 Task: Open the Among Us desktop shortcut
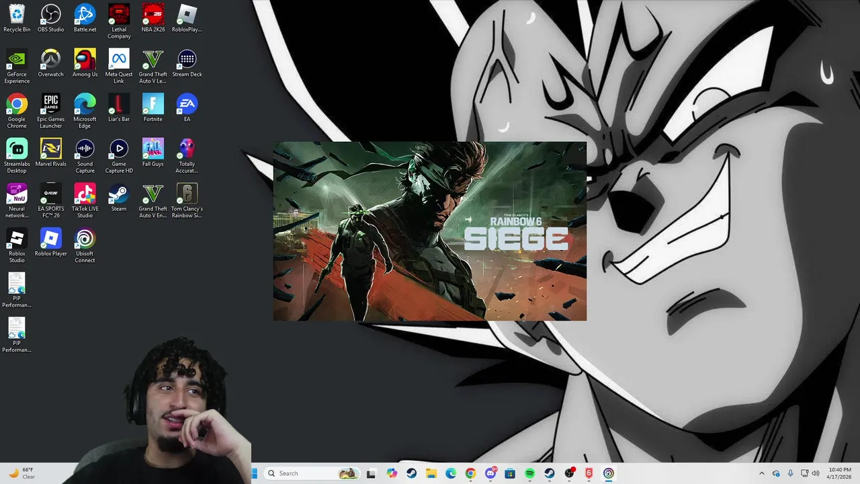click(x=85, y=63)
